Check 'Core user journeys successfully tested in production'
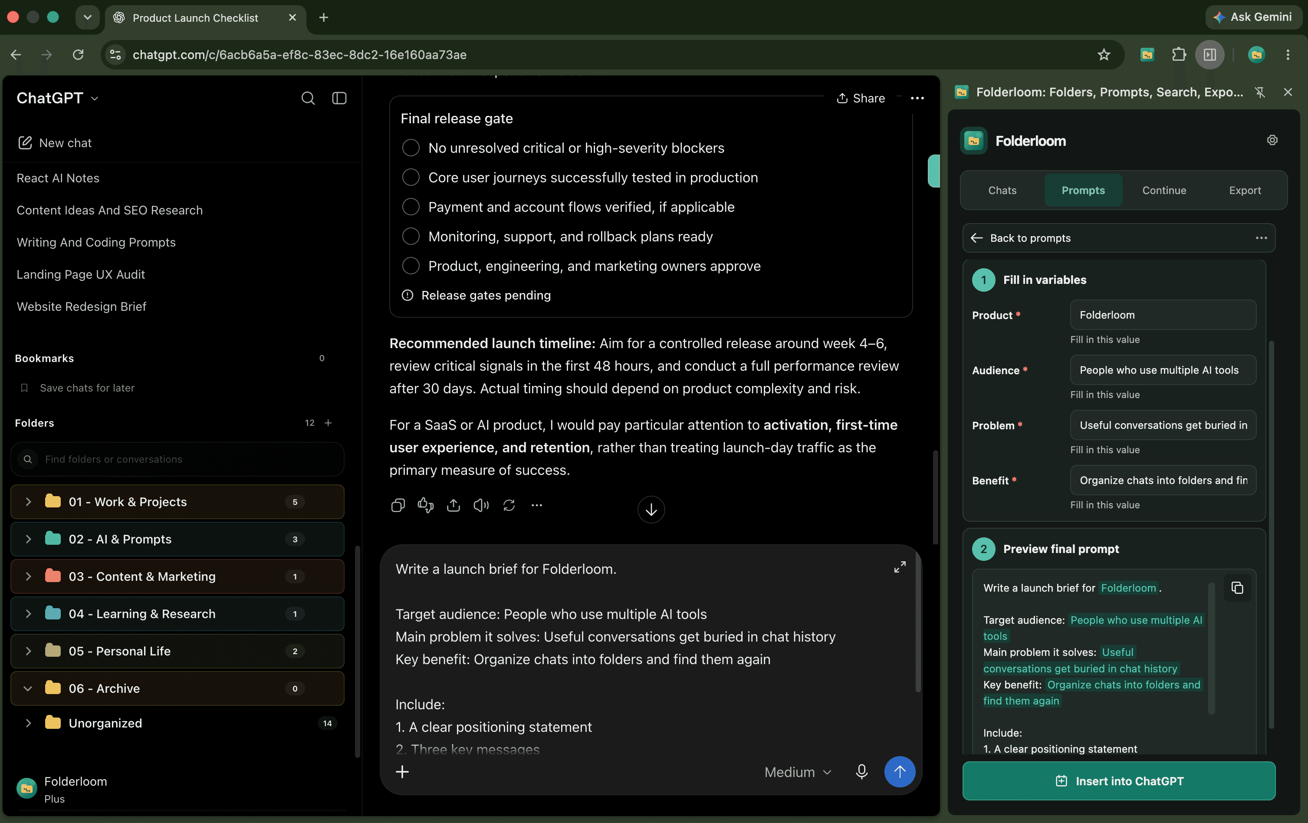Viewport: 1308px width, 823px height. [411, 177]
